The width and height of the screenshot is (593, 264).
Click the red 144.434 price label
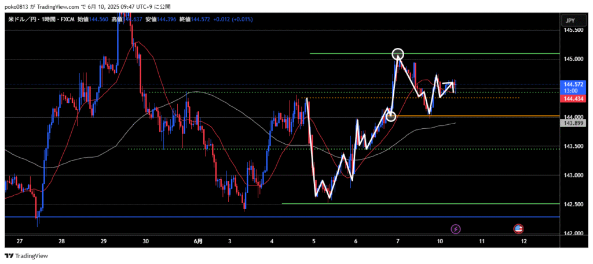(x=573, y=99)
